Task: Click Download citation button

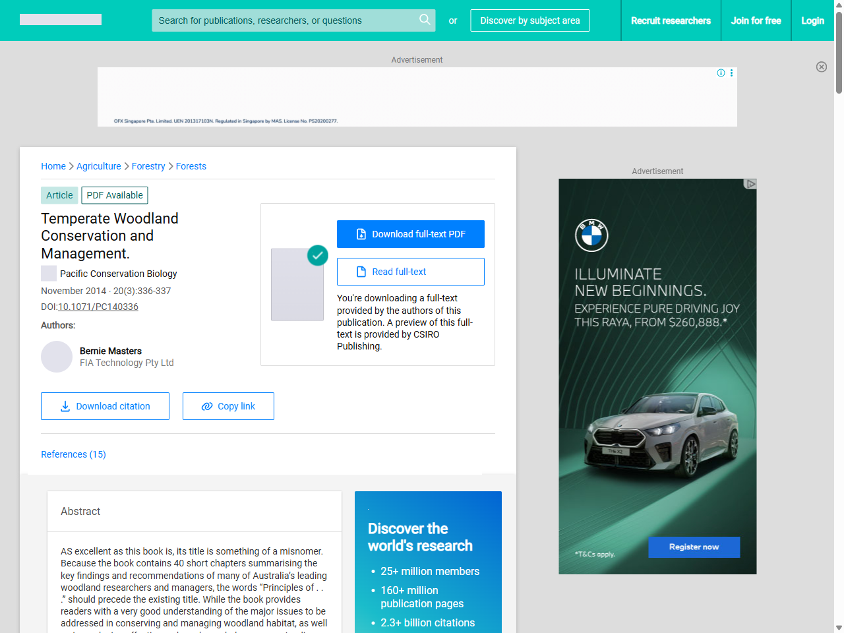Action: (x=105, y=406)
